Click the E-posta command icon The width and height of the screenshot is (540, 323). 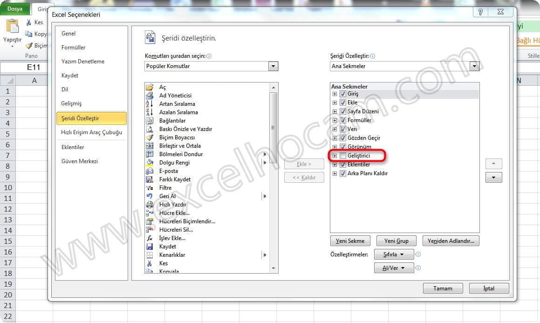pos(150,171)
